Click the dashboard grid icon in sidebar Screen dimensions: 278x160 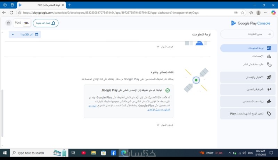pos(269,48)
